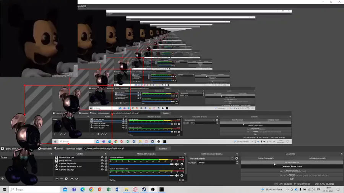
Task: Add a new source with plus icon in Fuentes
Action: click(57, 179)
